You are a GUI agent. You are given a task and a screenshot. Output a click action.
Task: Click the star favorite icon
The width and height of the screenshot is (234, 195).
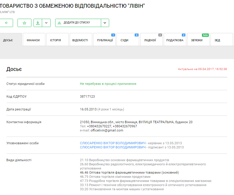(x=24, y=23)
